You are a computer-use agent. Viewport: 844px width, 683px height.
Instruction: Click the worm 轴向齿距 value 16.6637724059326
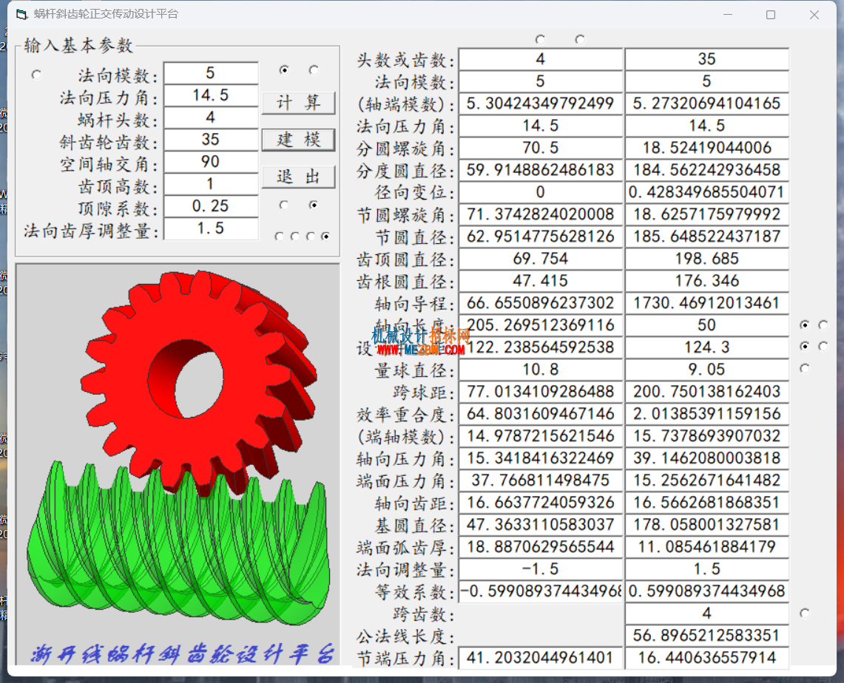click(541, 503)
